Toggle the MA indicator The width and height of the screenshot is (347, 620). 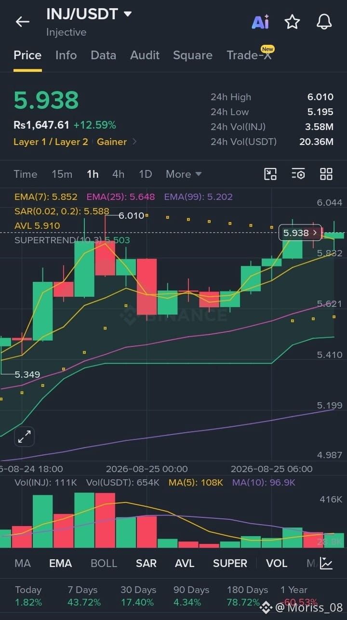[x=23, y=563]
